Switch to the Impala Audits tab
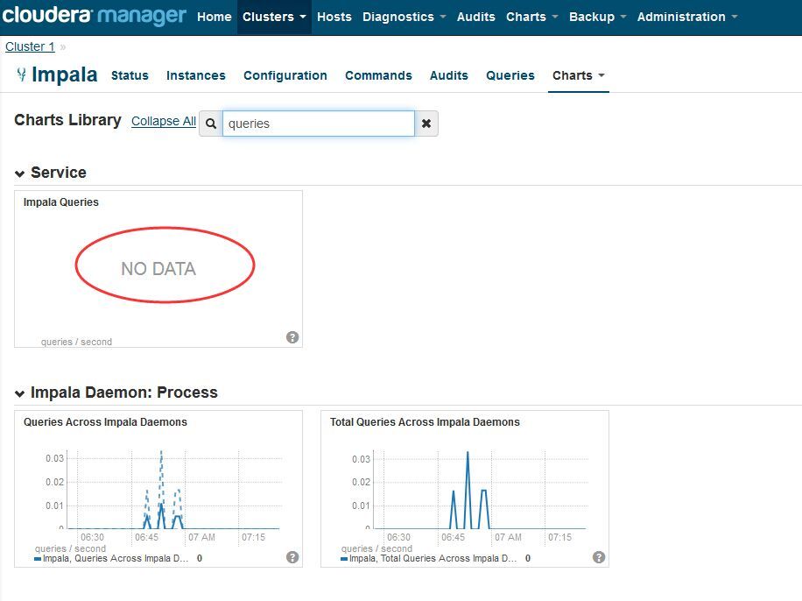 pyautogui.click(x=449, y=75)
